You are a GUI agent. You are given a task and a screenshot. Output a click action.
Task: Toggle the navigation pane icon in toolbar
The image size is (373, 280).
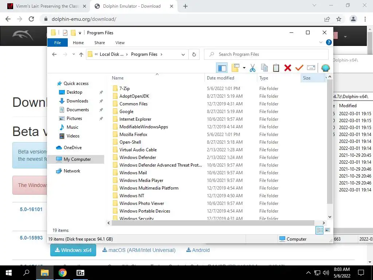(x=222, y=68)
